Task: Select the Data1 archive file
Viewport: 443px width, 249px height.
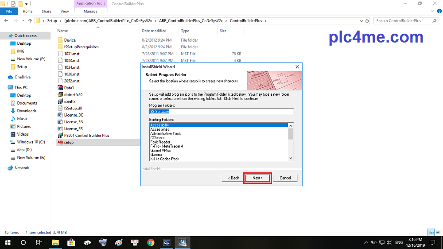Action: click(x=69, y=88)
